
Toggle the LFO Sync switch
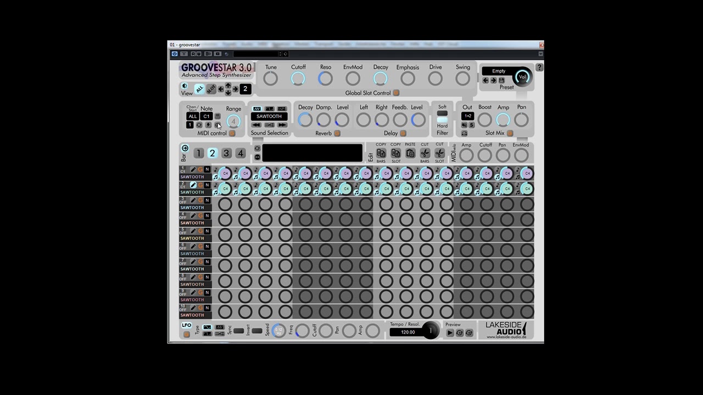click(238, 331)
